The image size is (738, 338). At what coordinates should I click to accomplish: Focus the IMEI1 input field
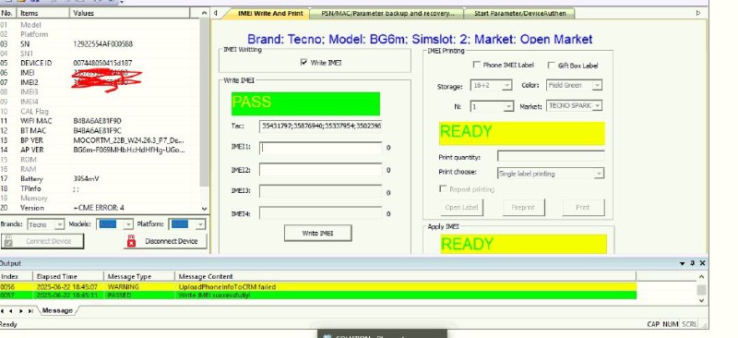[x=320, y=148]
